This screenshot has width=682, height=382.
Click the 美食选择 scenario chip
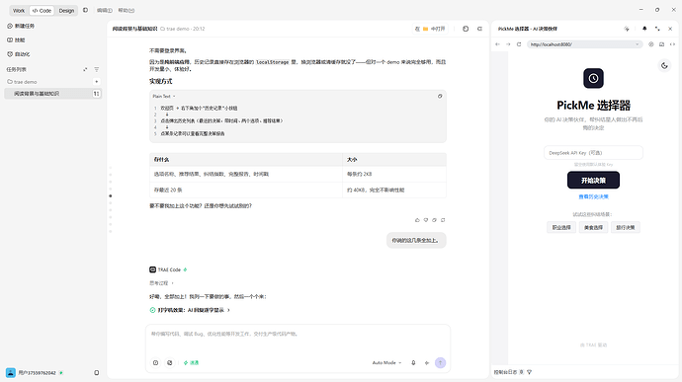pos(593,227)
